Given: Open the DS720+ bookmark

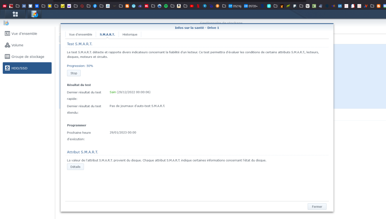Looking at the screenshot, I should tap(251, 6).
